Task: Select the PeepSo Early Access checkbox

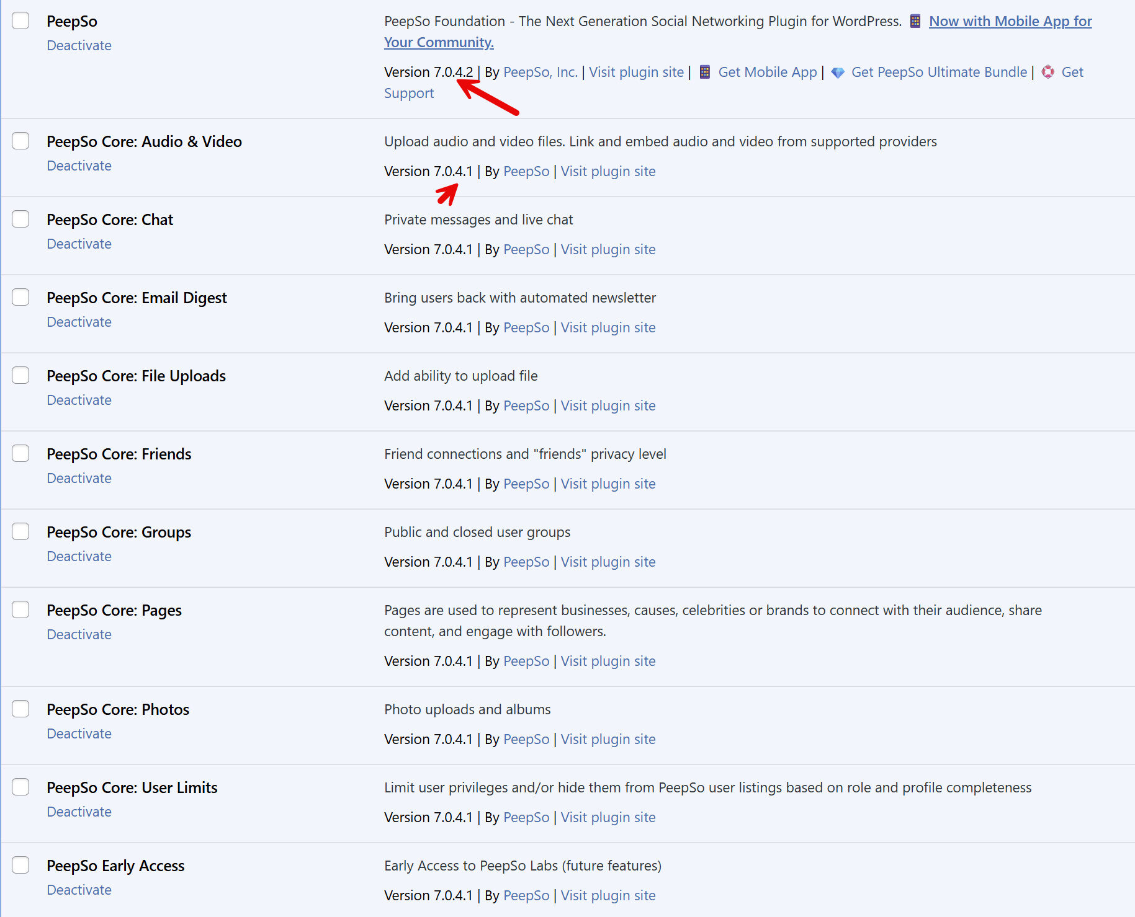Action: point(20,865)
